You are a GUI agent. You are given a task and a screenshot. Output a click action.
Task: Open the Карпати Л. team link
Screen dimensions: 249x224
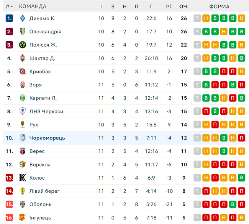(43, 98)
